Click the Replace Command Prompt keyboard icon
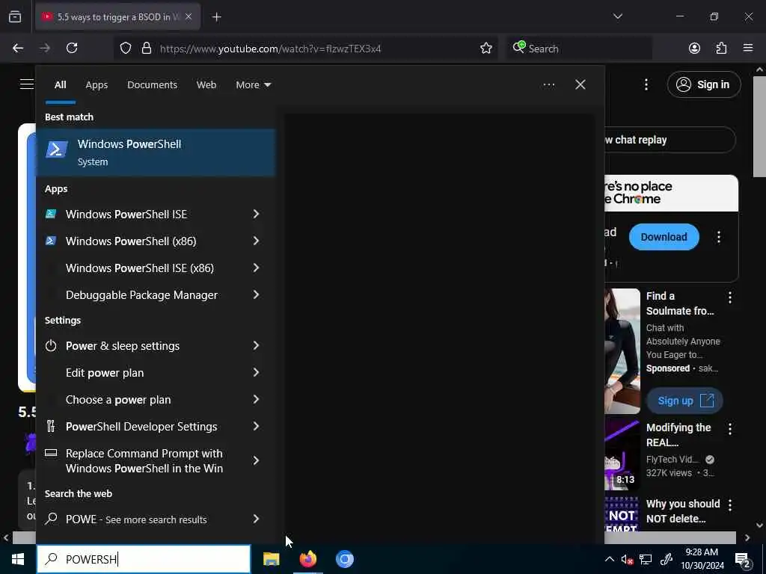The width and height of the screenshot is (766, 574). click(51, 453)
